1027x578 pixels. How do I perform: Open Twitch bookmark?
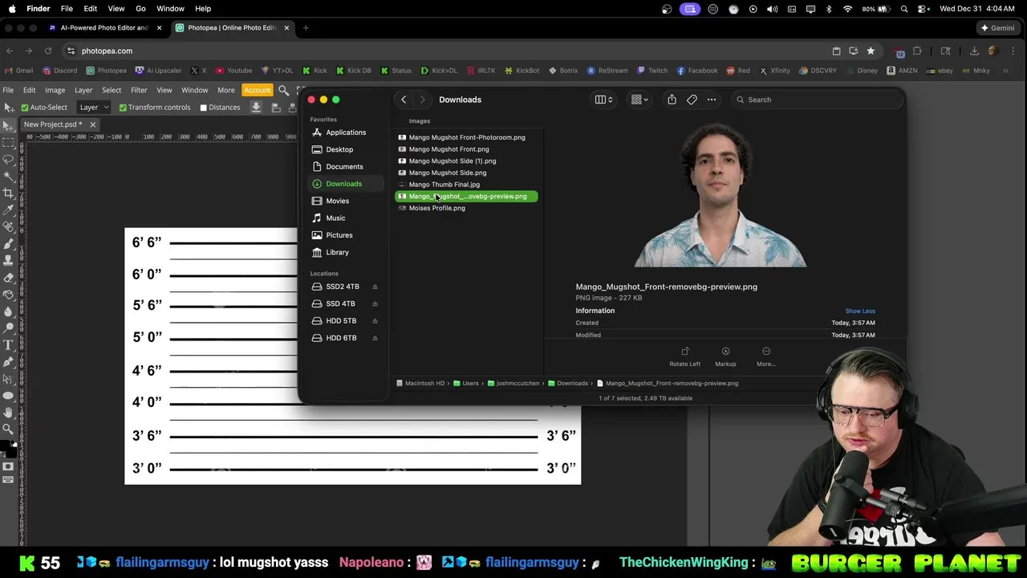pyautogui.click(x=652, y=71)
